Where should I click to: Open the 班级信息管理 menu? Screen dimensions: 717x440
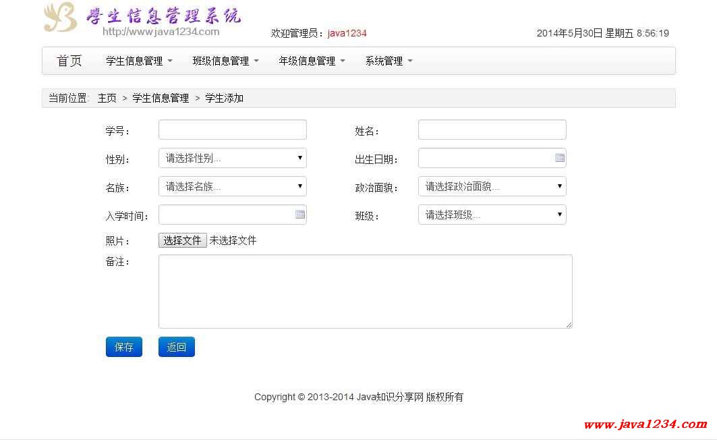(225, 61)
